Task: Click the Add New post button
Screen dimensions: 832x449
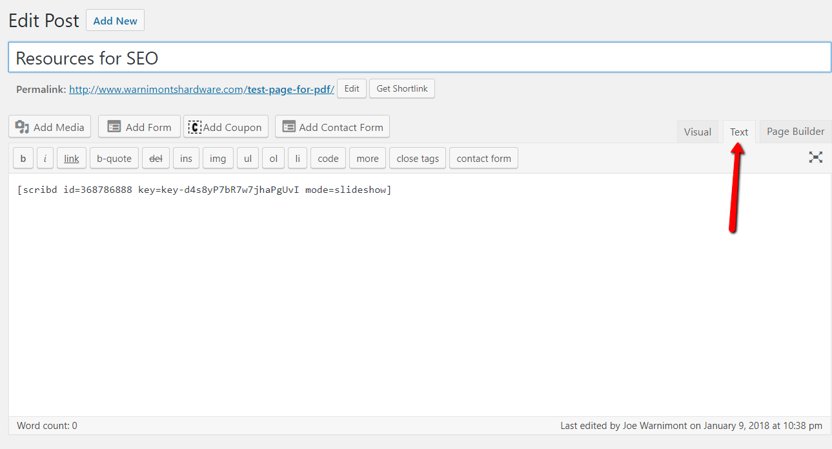Action: coord(115,21)
